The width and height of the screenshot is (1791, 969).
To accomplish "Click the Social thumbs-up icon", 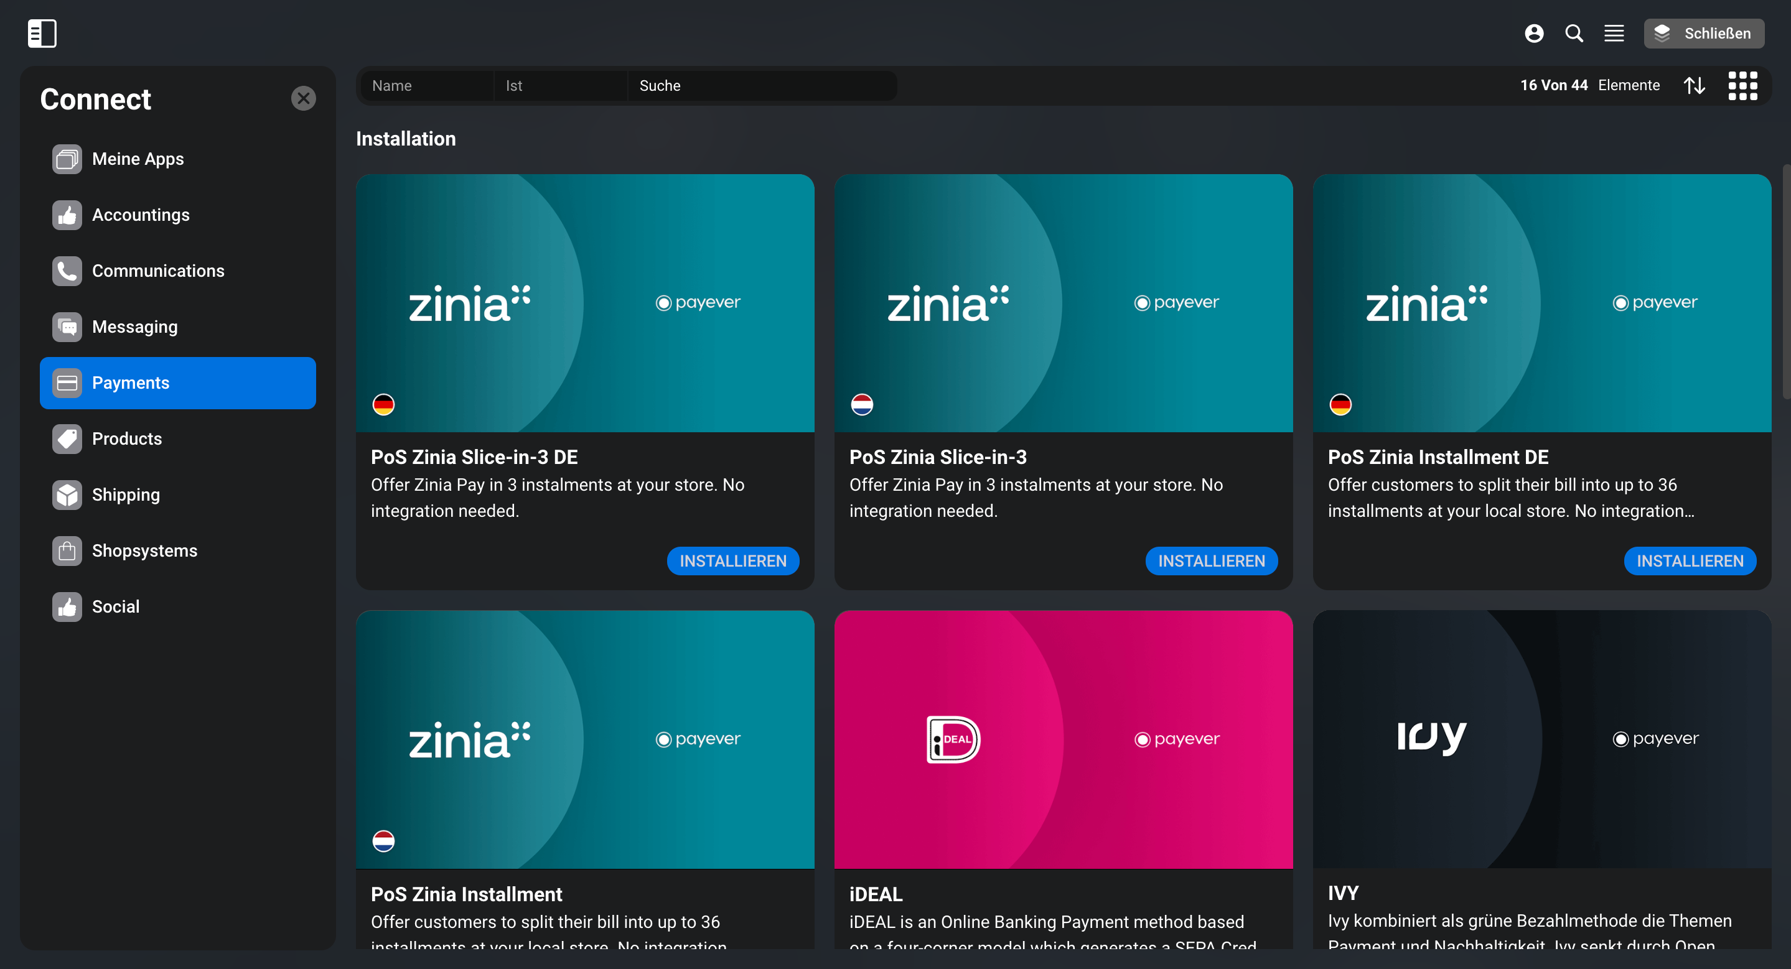I will tap(67, 606).
